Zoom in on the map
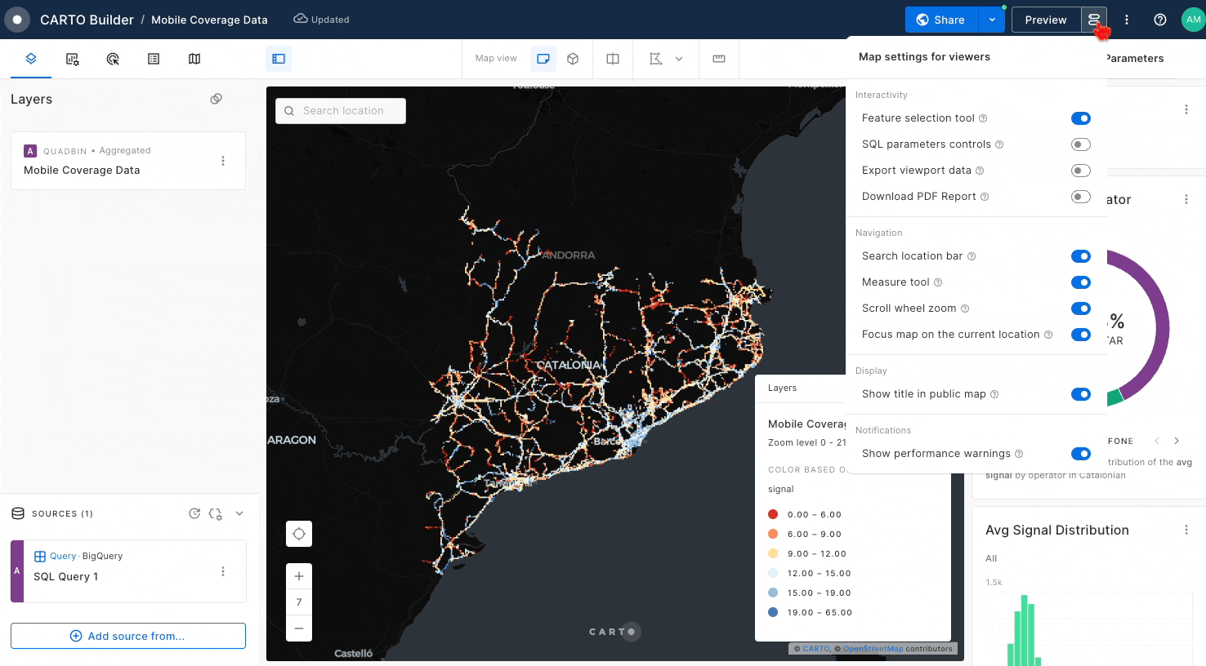This screenshot has width=1206, height=666. tap(299, 576)
